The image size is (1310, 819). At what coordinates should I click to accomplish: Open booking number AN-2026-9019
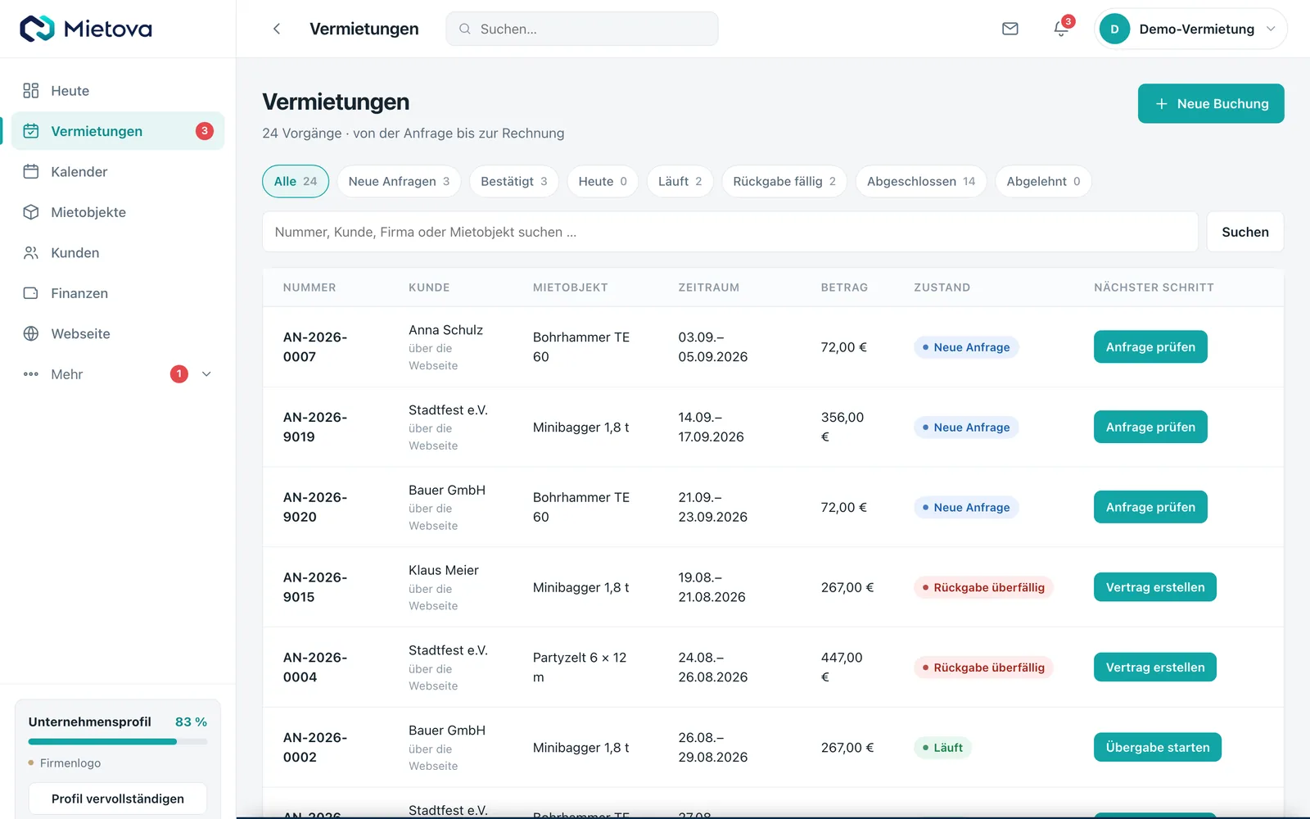coord(315,428)
